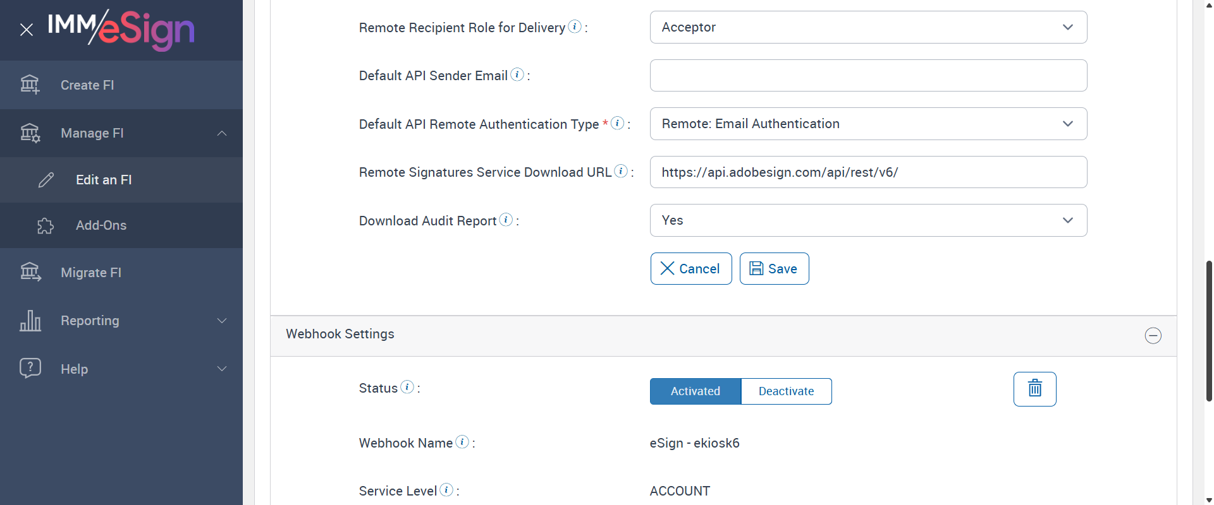
Task: Click the Cancel button
Action: [690, 269]
